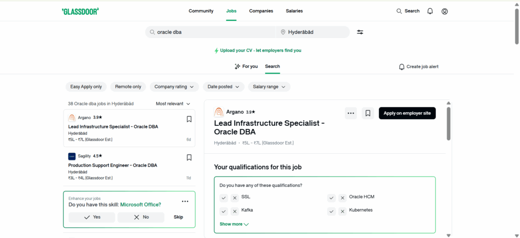Go to the Companies menu item
Image resolution: width=520 pixels, height=238 pixels.
click(261, 11)
